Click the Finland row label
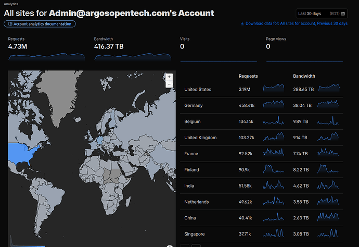This screenshot has width=359, height=247. coord(191,170)
